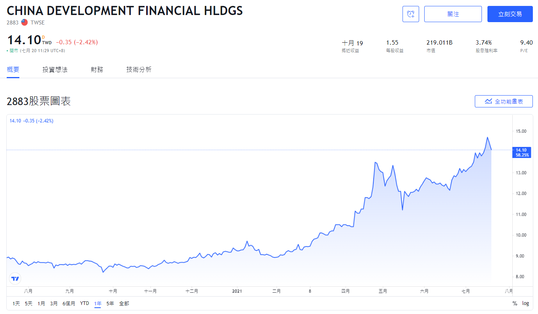Click the 立刻交易 trade now button

click(510, 14)
